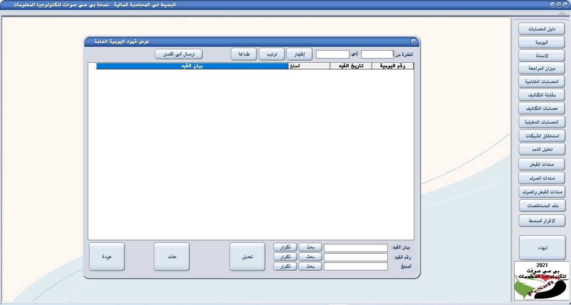Open حسابات التكاليف (Cost Accounts)
This screenshot has width=571, height=305.
click(x=542, y=108)
